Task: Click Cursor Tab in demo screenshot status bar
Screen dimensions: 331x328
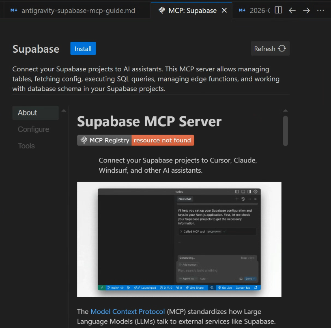Action: (243, 288)
